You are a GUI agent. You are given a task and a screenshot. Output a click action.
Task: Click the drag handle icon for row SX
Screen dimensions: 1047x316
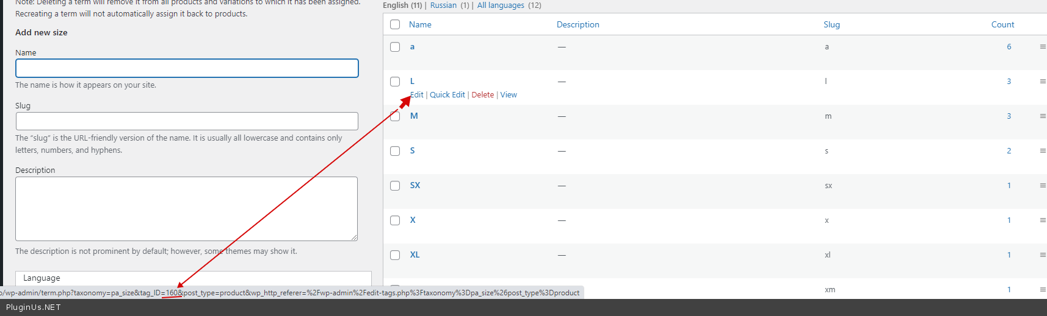[x=1042, y=186]
